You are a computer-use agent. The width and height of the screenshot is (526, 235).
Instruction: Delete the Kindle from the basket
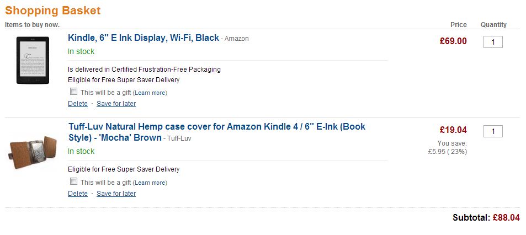77,104
